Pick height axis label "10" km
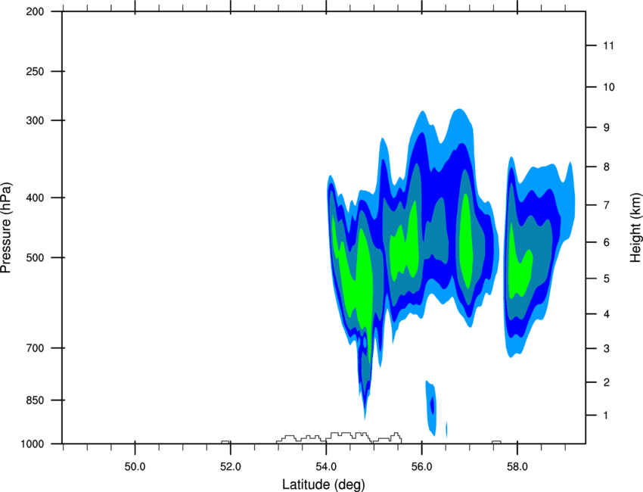 click(x=609, y=87)
